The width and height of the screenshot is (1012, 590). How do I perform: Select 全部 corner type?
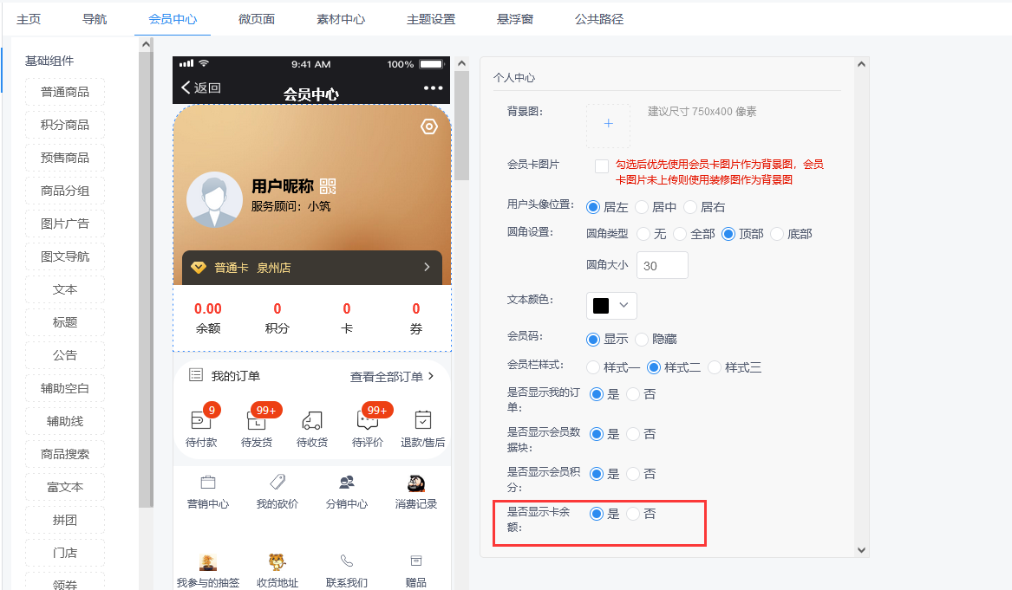tap(680, 234)
